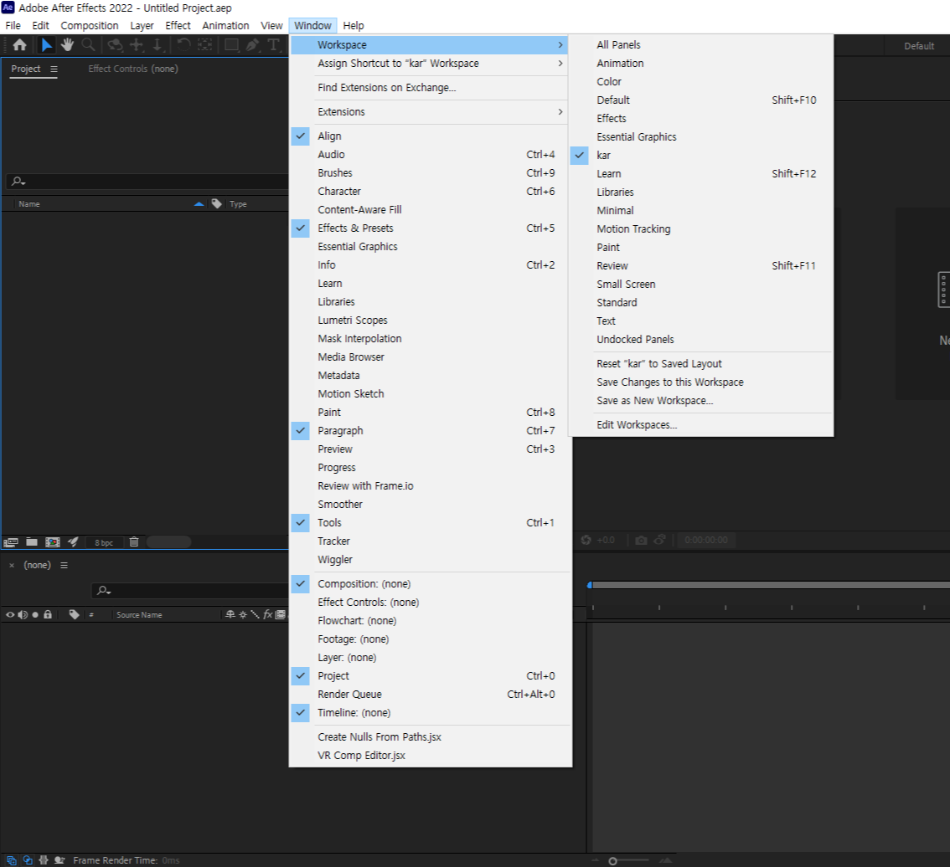Click the timeline zoom slider handle
This screenshot has height=867, width=950.
pyautogui.click(x=612, y=861)
